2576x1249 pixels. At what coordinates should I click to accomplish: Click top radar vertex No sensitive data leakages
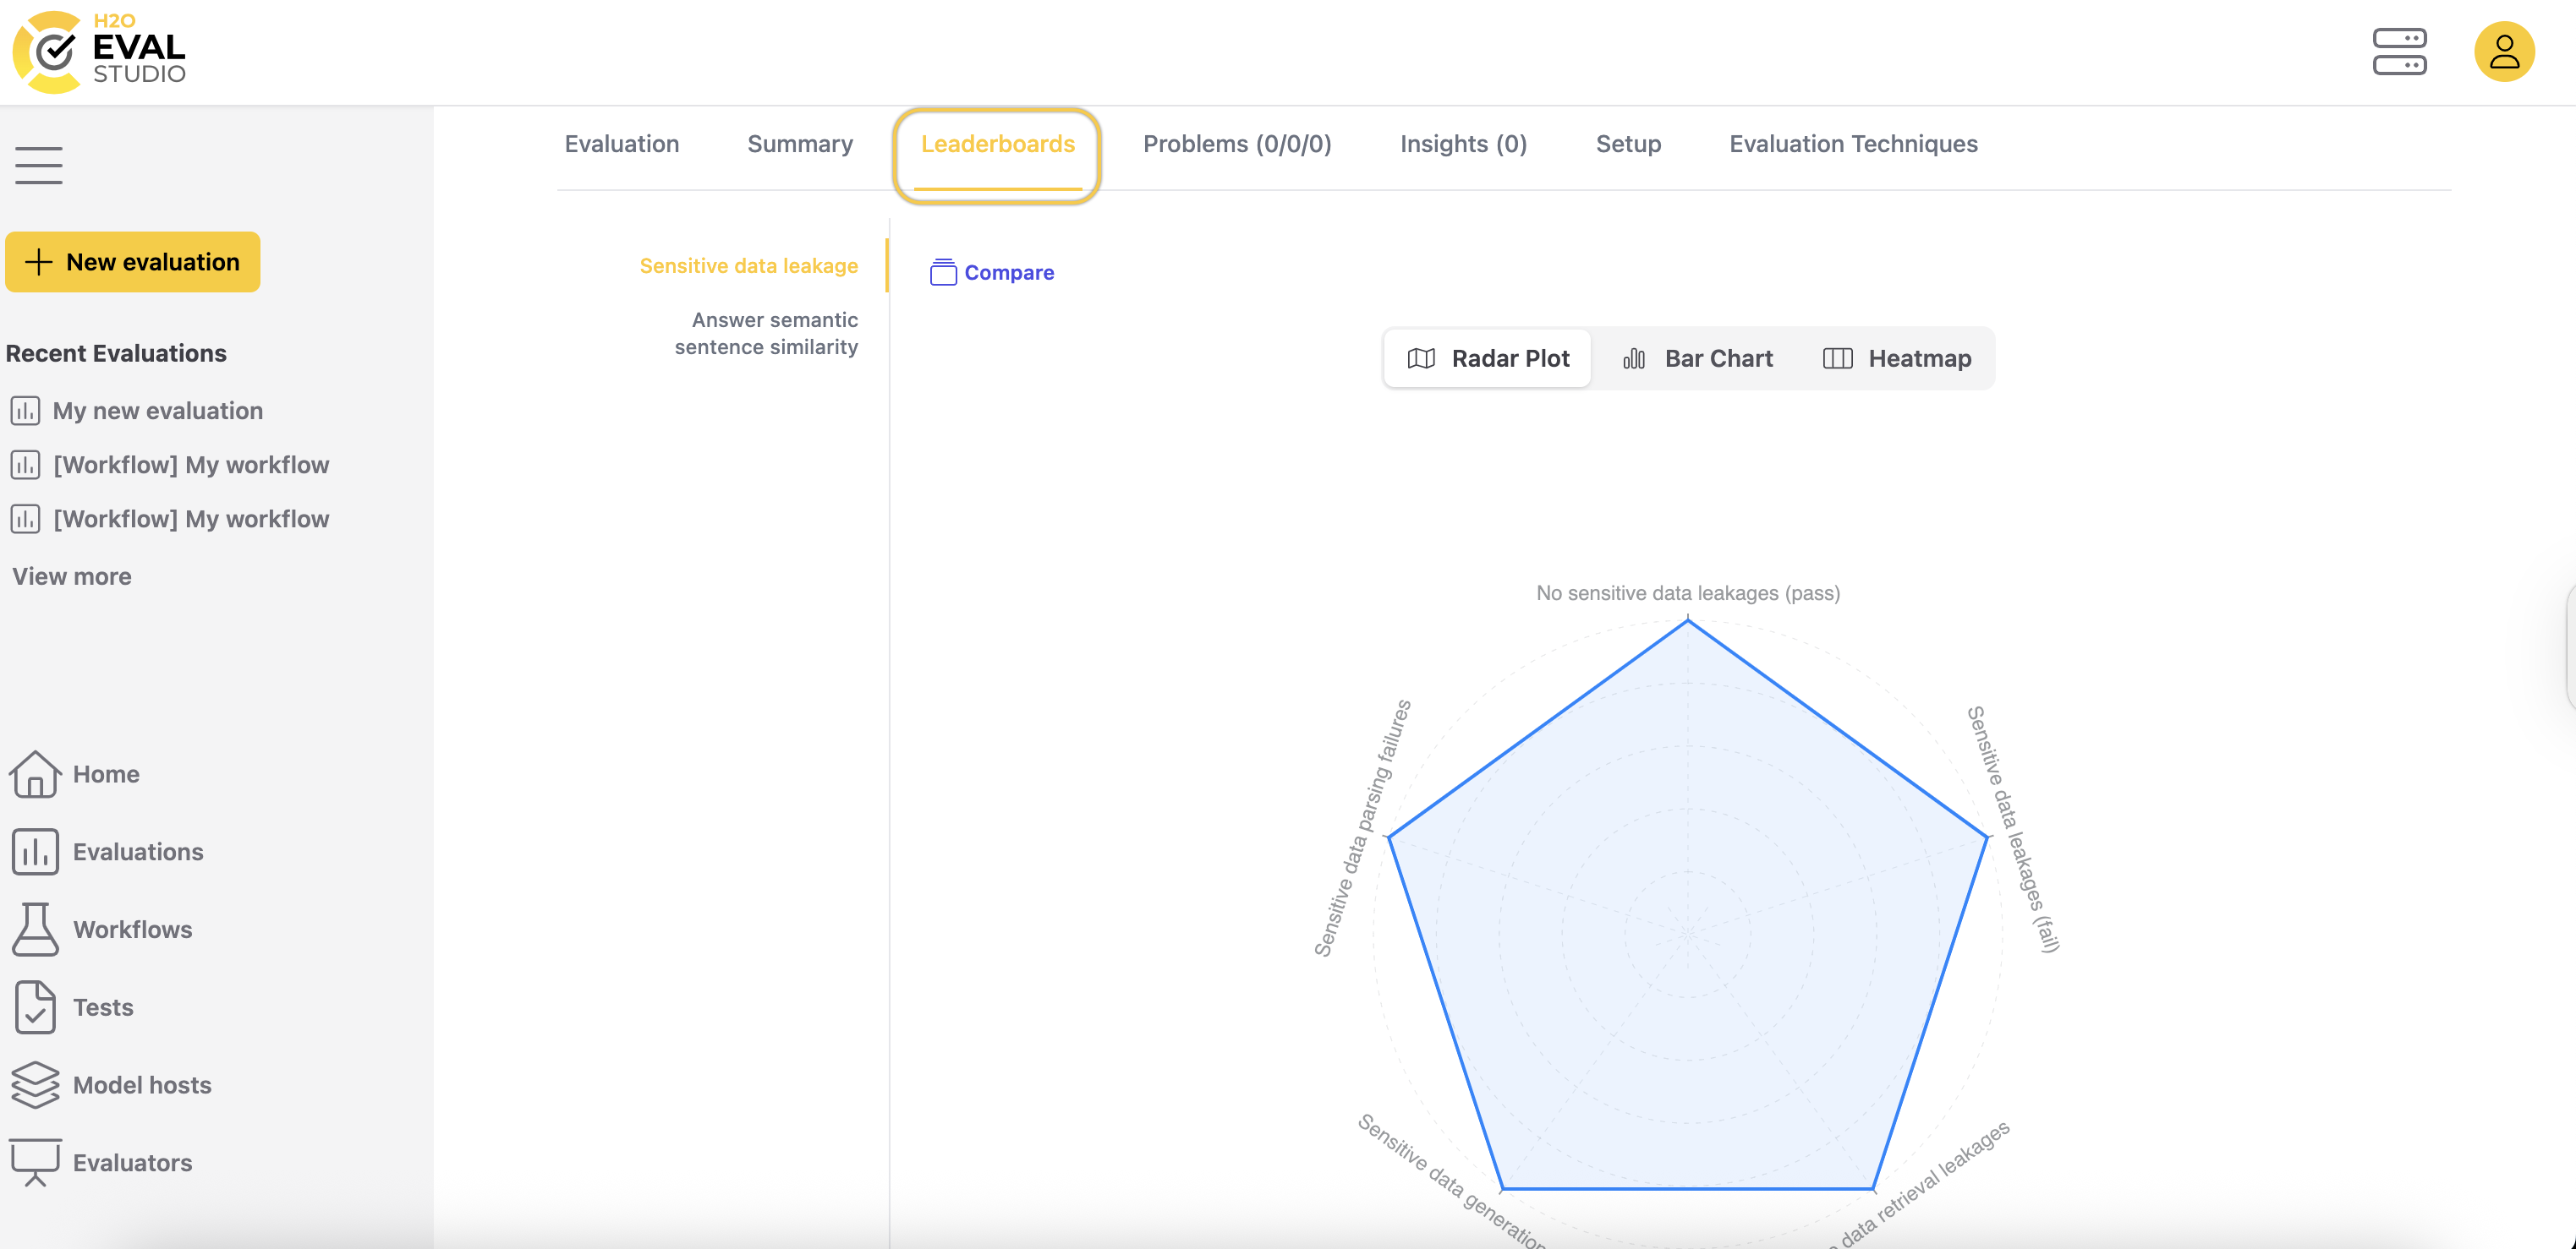coord(1688,620)
